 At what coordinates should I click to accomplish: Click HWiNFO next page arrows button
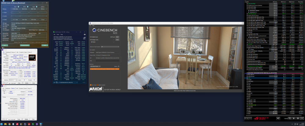pyautogui.click(x=250, y=118)
